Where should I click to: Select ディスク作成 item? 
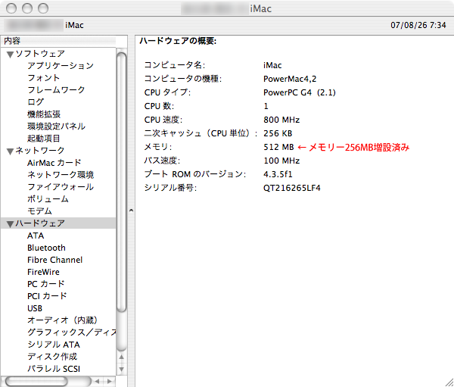[52, 357]
